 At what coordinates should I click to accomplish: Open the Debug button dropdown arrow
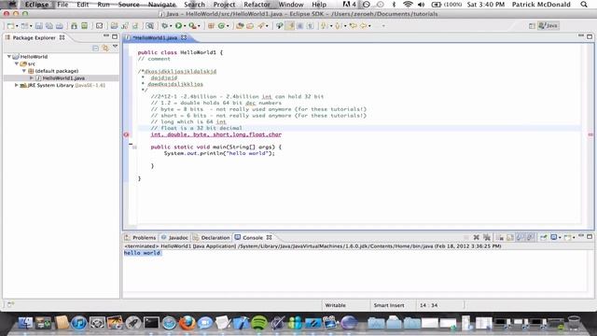(171, 26)
